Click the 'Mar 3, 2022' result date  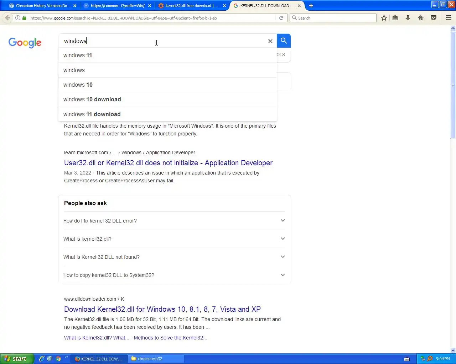click(78, 173)
